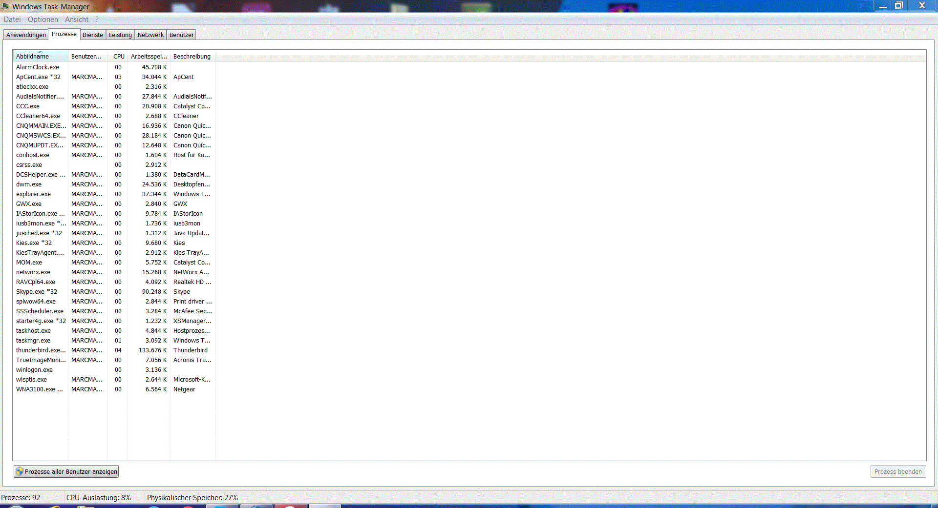The image size is (938, 508).
Task: Click the Prozess beenden button
Action: click(898, 471)
